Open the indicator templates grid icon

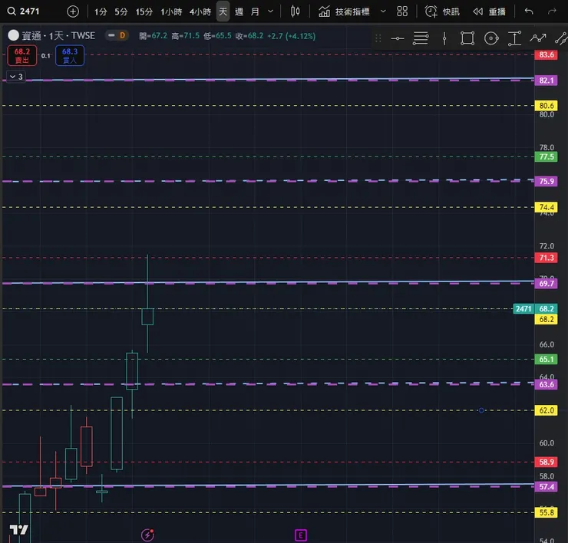pos(402,12)
